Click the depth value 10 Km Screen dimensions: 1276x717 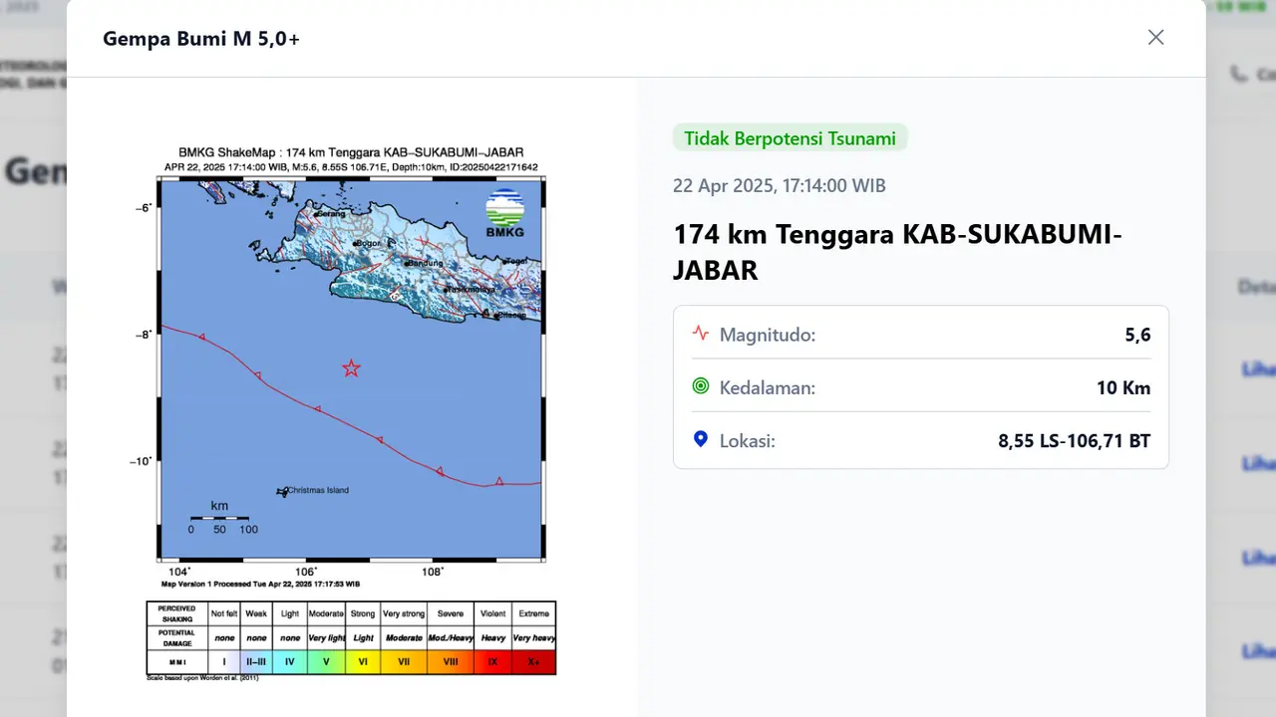point(1123,387)
